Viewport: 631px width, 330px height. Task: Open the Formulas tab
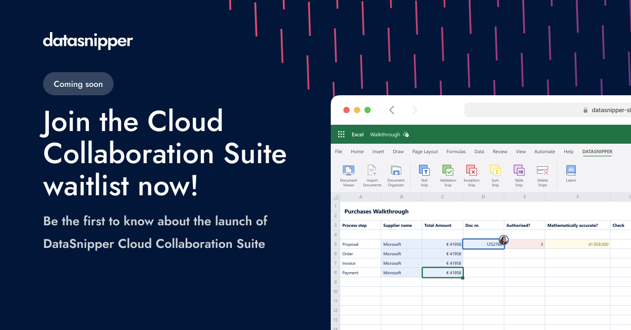pyautogui.click(x=456, y=152)
